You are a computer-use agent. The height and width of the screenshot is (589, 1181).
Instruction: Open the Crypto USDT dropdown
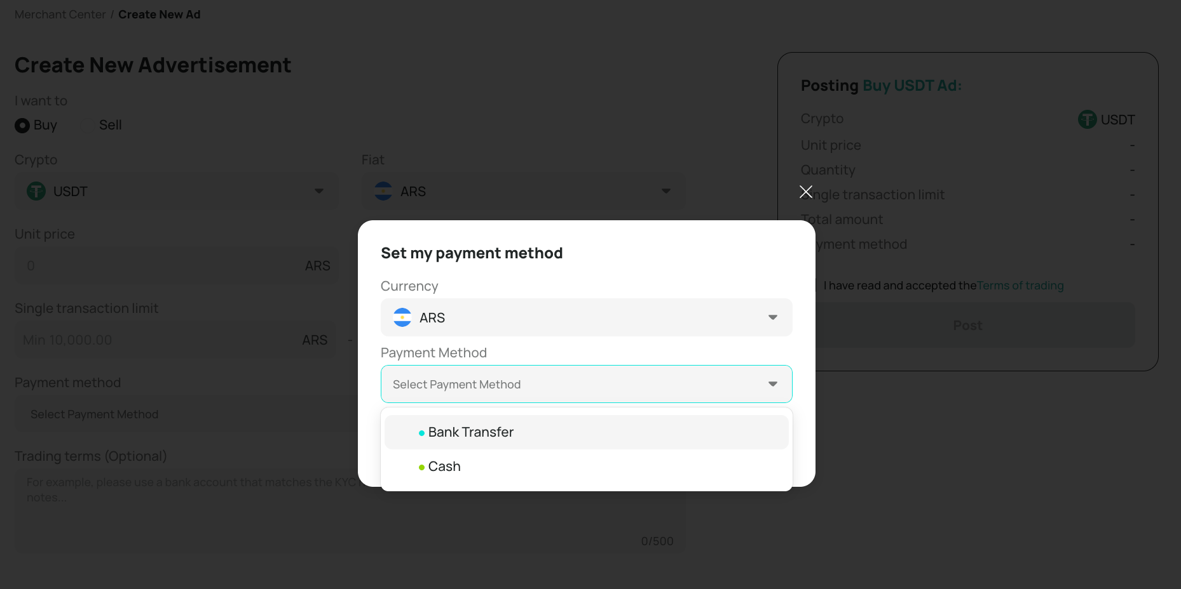tap(177, 192)
